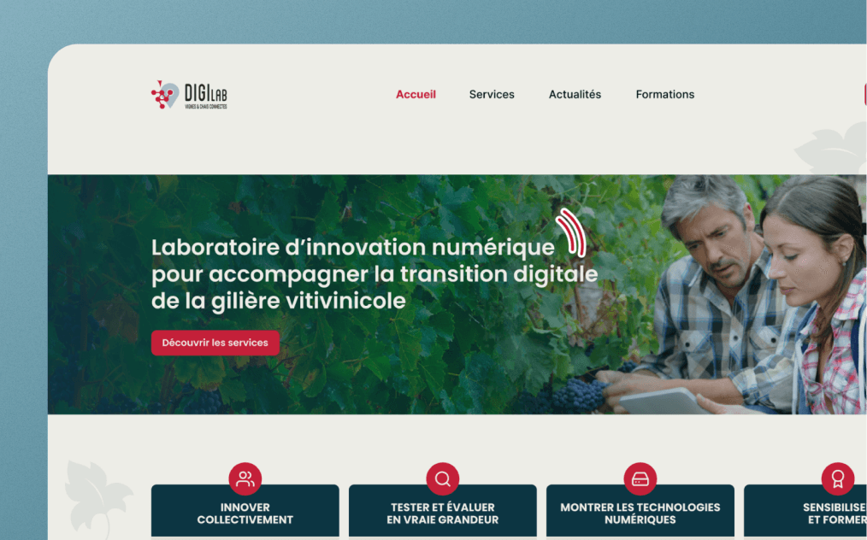Viewport: 867px width, 540px height.
Task: Open the Actualités navigation link
Action: [575, 95]
